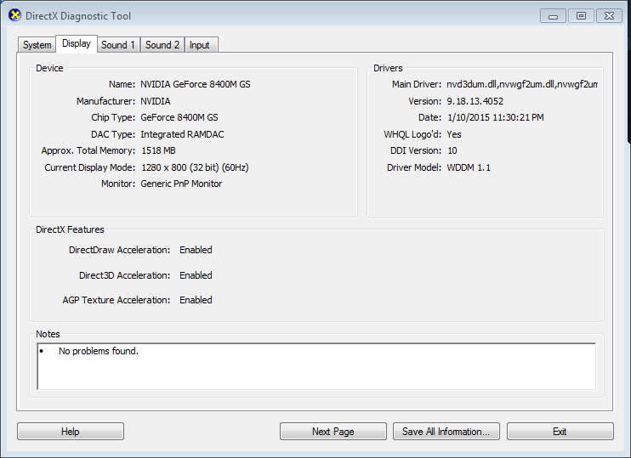Click the maximize button in title bar

click(x=581, y=15)
